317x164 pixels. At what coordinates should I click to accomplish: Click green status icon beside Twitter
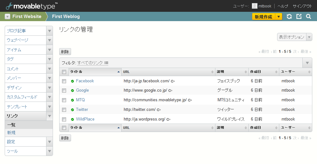point(72,110)
